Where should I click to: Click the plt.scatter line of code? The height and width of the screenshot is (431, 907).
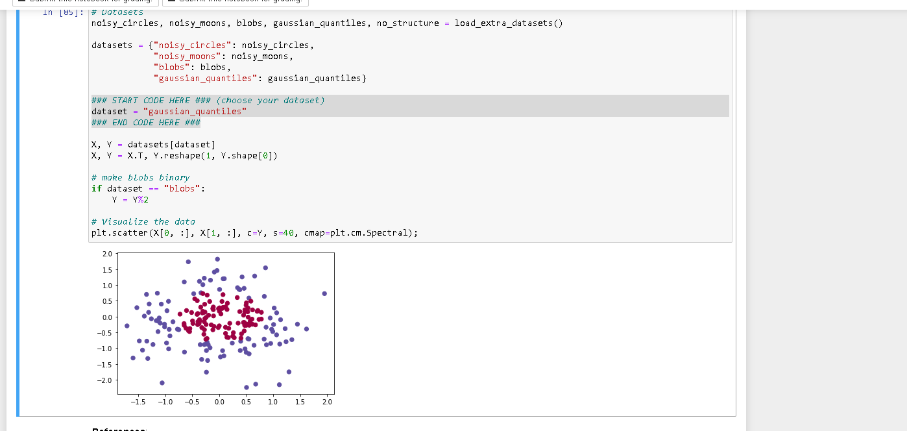(x=254, y=232)
